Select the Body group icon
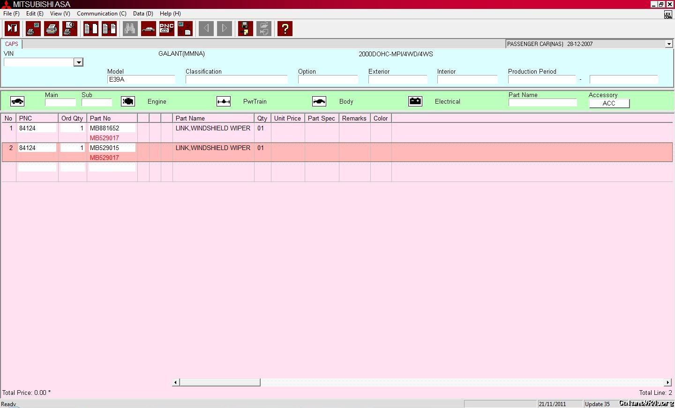 319,101
